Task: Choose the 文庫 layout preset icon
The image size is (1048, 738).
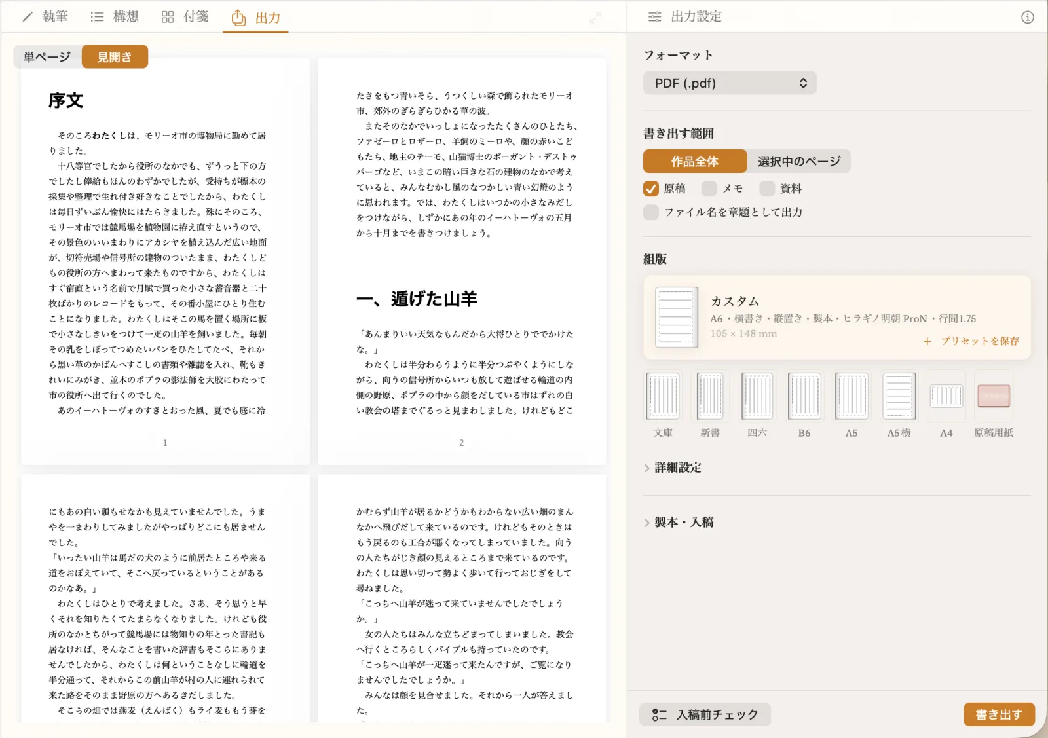Action: [x=663, y=396]
